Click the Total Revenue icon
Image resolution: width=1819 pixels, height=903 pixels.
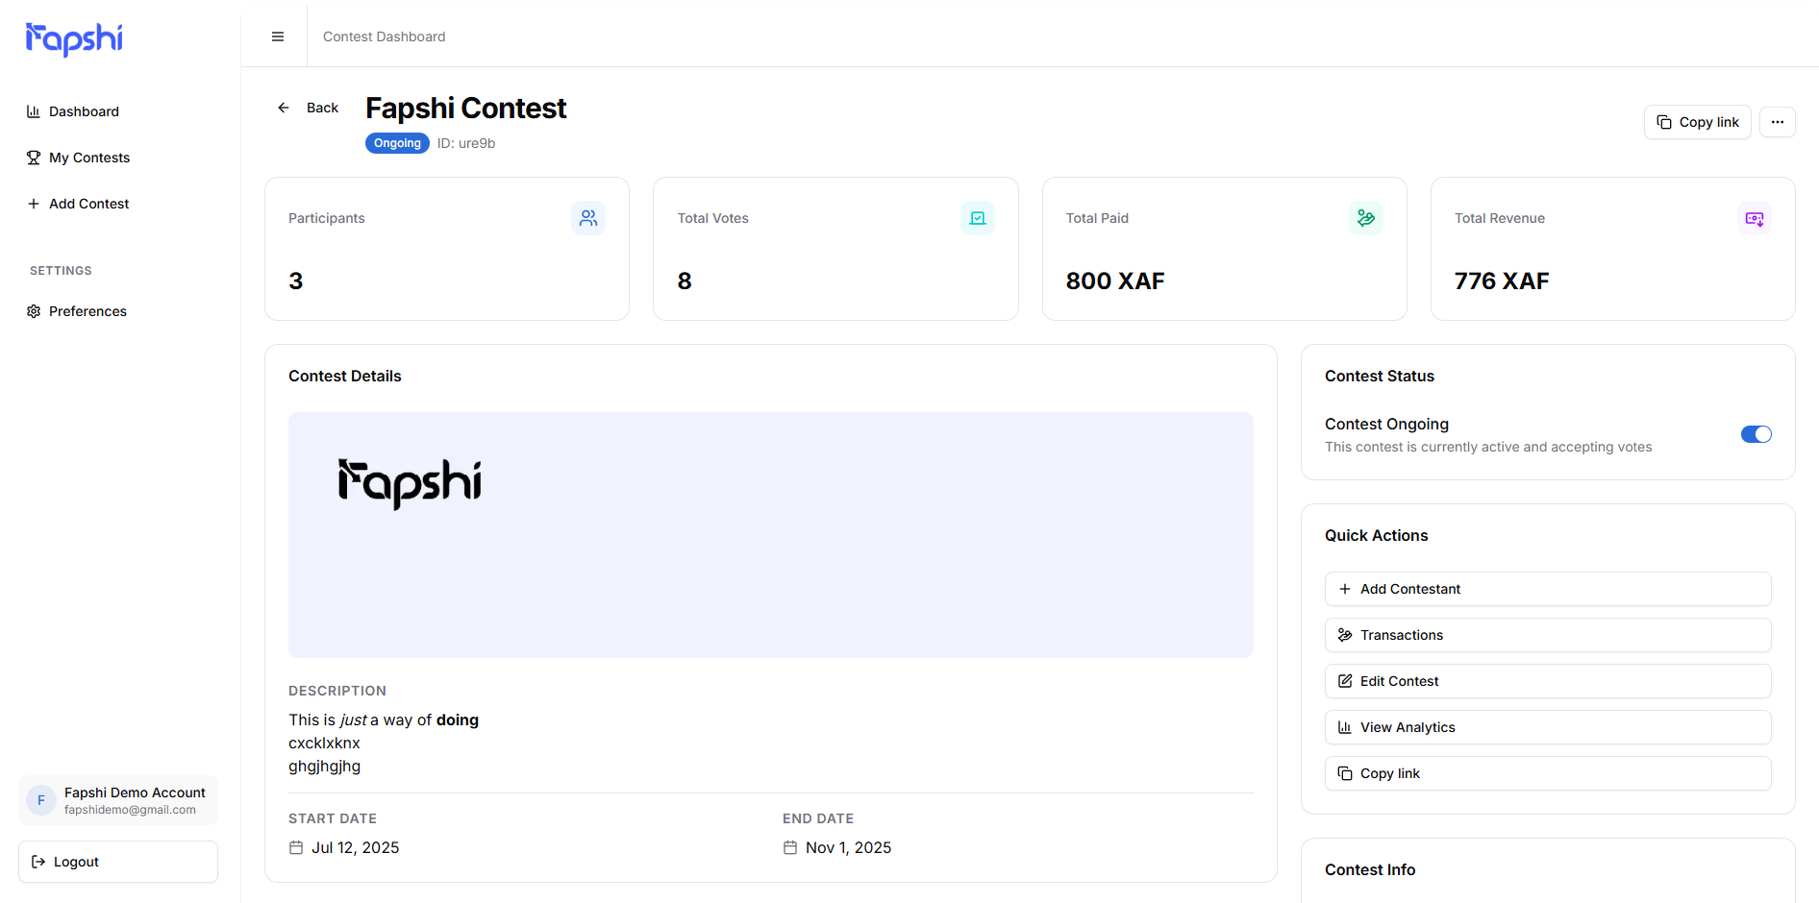[1754, 218]
